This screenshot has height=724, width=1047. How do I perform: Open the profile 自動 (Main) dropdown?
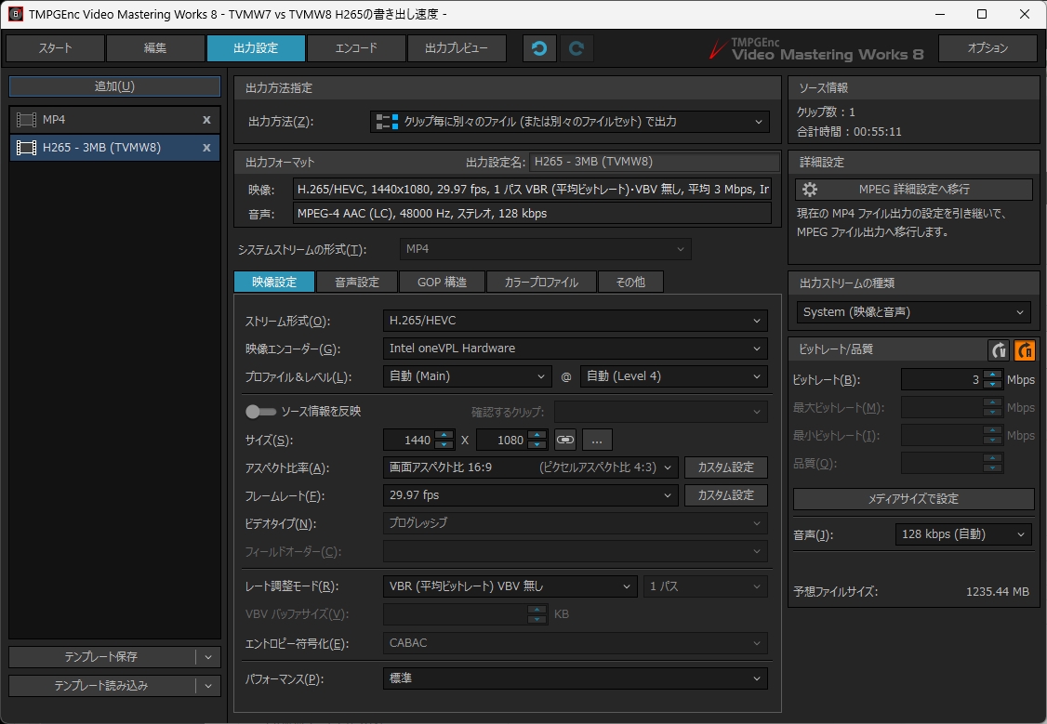tap(468, 376)
